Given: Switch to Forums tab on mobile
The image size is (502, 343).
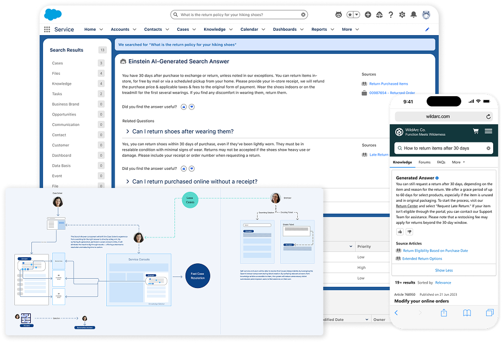Looking at the screenshot, I should 424,162.
